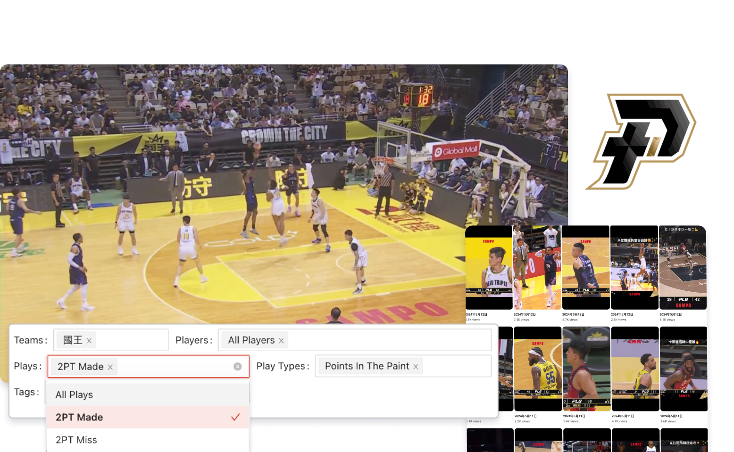Click the Teams label

point(31,340)
